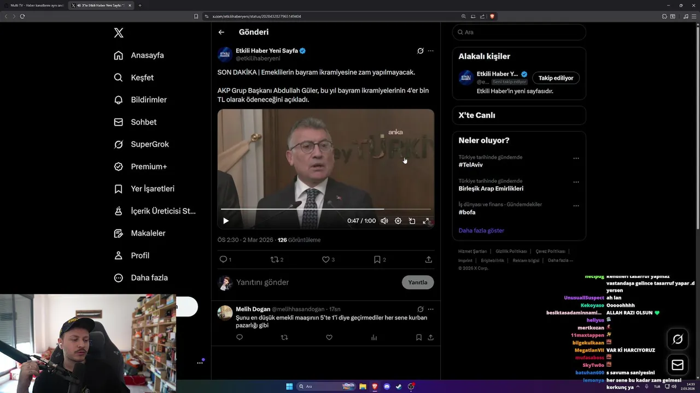Open the three-dot menu on Melih Dogan's reply
This screenshot has height=393, width=700.
pos(430,309)
